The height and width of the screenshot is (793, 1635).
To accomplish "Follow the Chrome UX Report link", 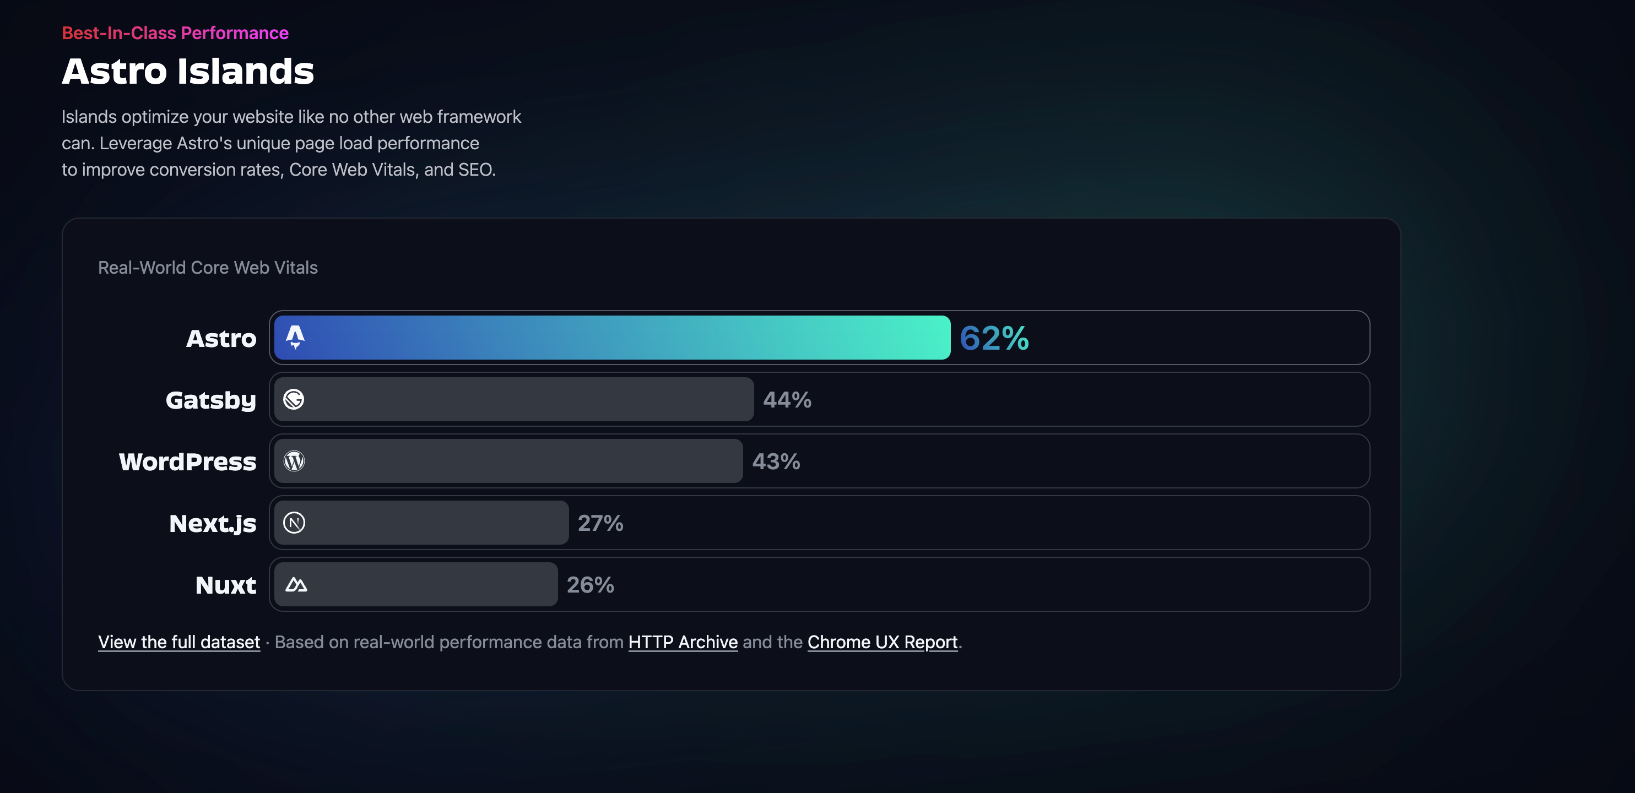I will pos(883,642).
